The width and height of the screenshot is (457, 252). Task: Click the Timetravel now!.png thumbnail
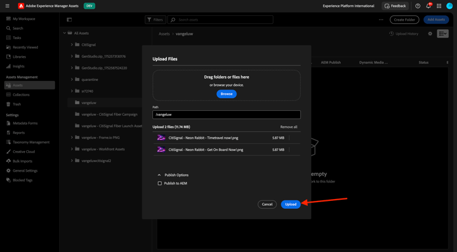click(161, 138)
